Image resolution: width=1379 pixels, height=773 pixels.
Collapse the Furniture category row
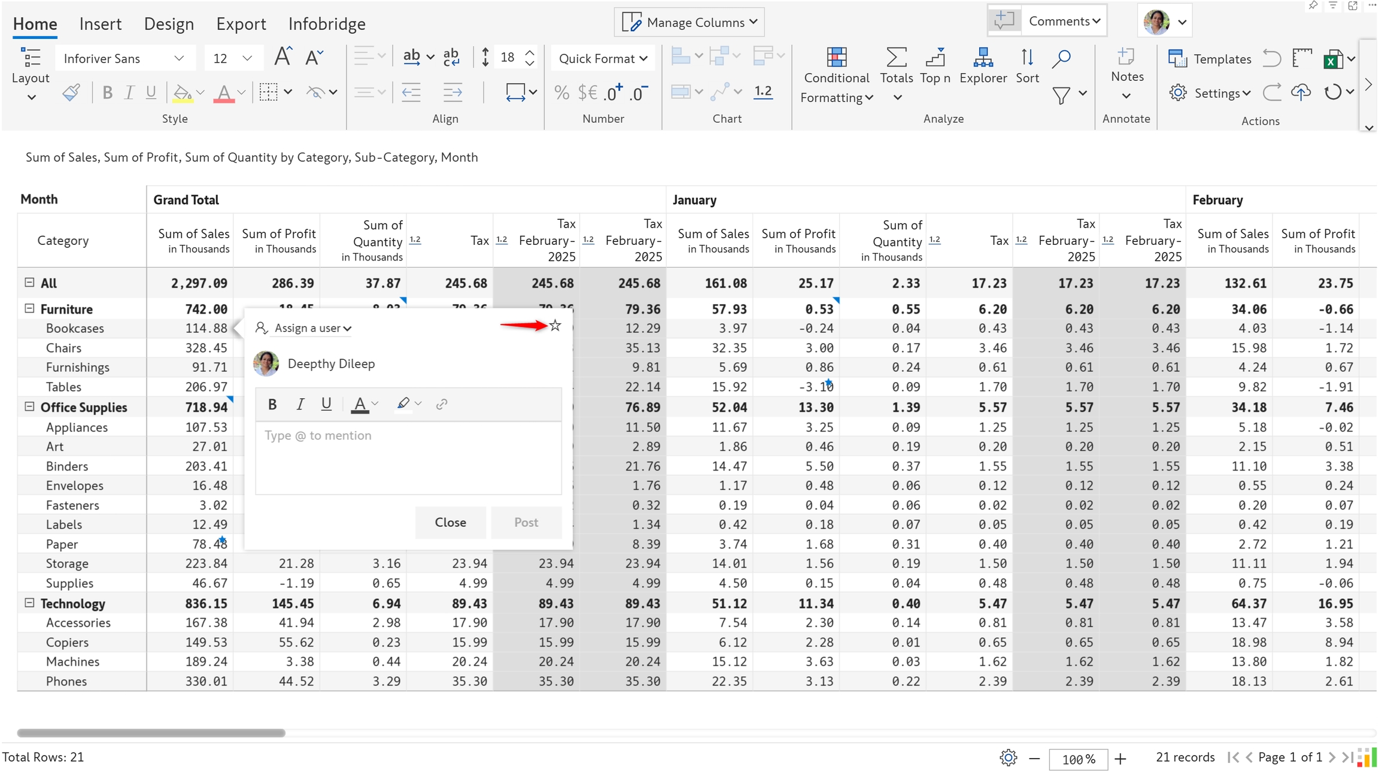tap(29, 309)
